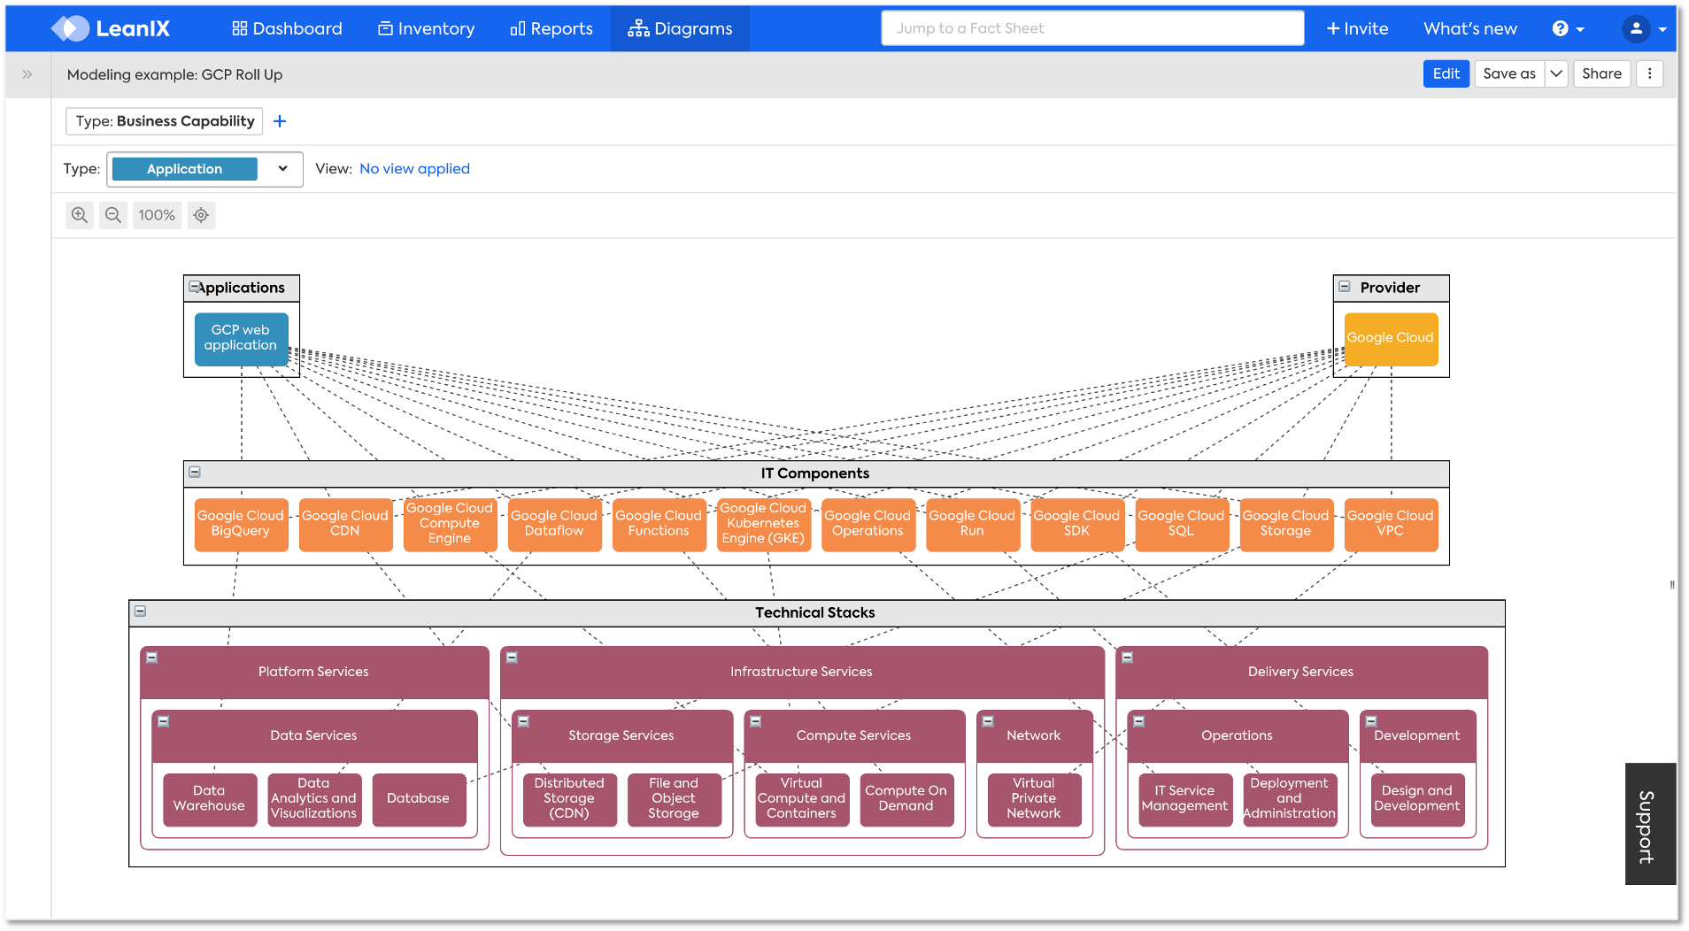The width and height of the screenshot is (1689, 931).
Task: Collapse the Storage Services group
Action: click(524, 721)
